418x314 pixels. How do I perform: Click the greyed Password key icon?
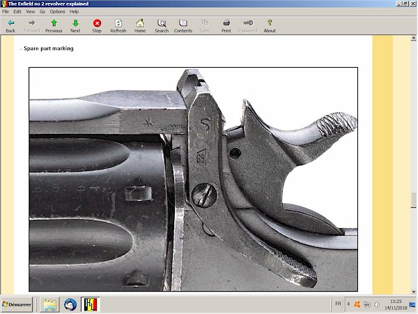(x=248, y=23)
